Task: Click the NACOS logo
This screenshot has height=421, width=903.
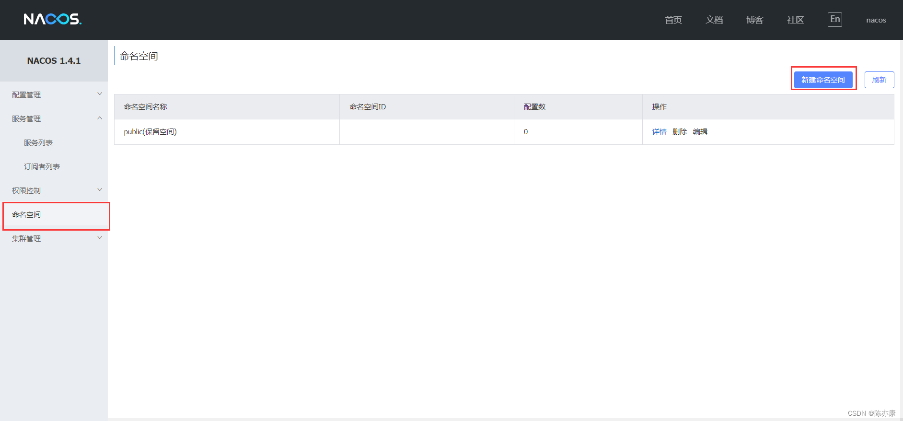Action: 53,19
